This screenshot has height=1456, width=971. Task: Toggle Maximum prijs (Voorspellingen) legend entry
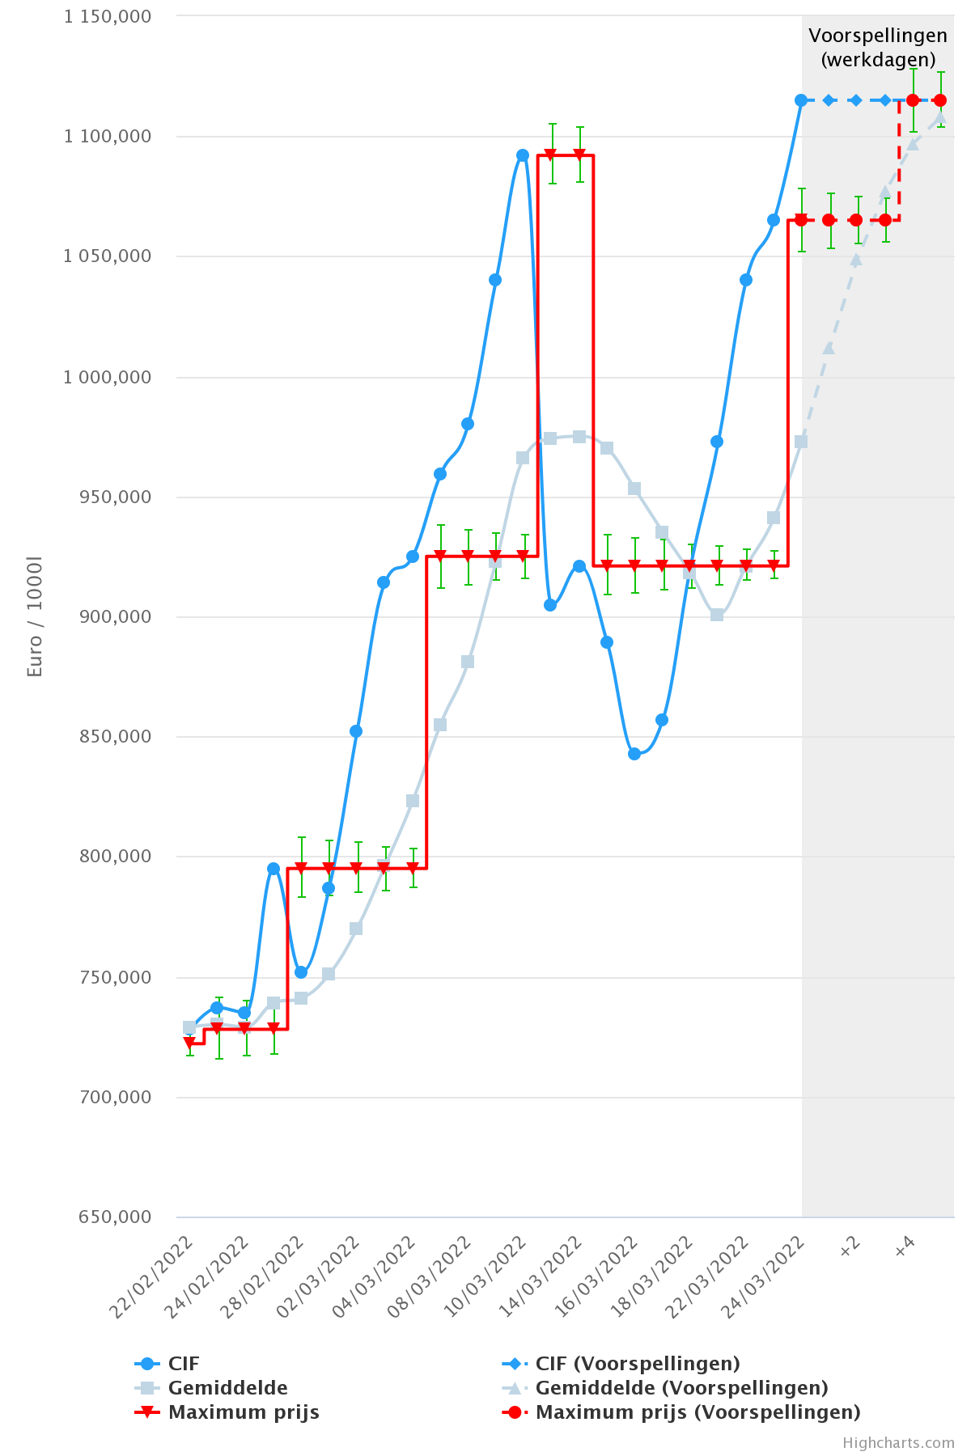point(698,1412)
